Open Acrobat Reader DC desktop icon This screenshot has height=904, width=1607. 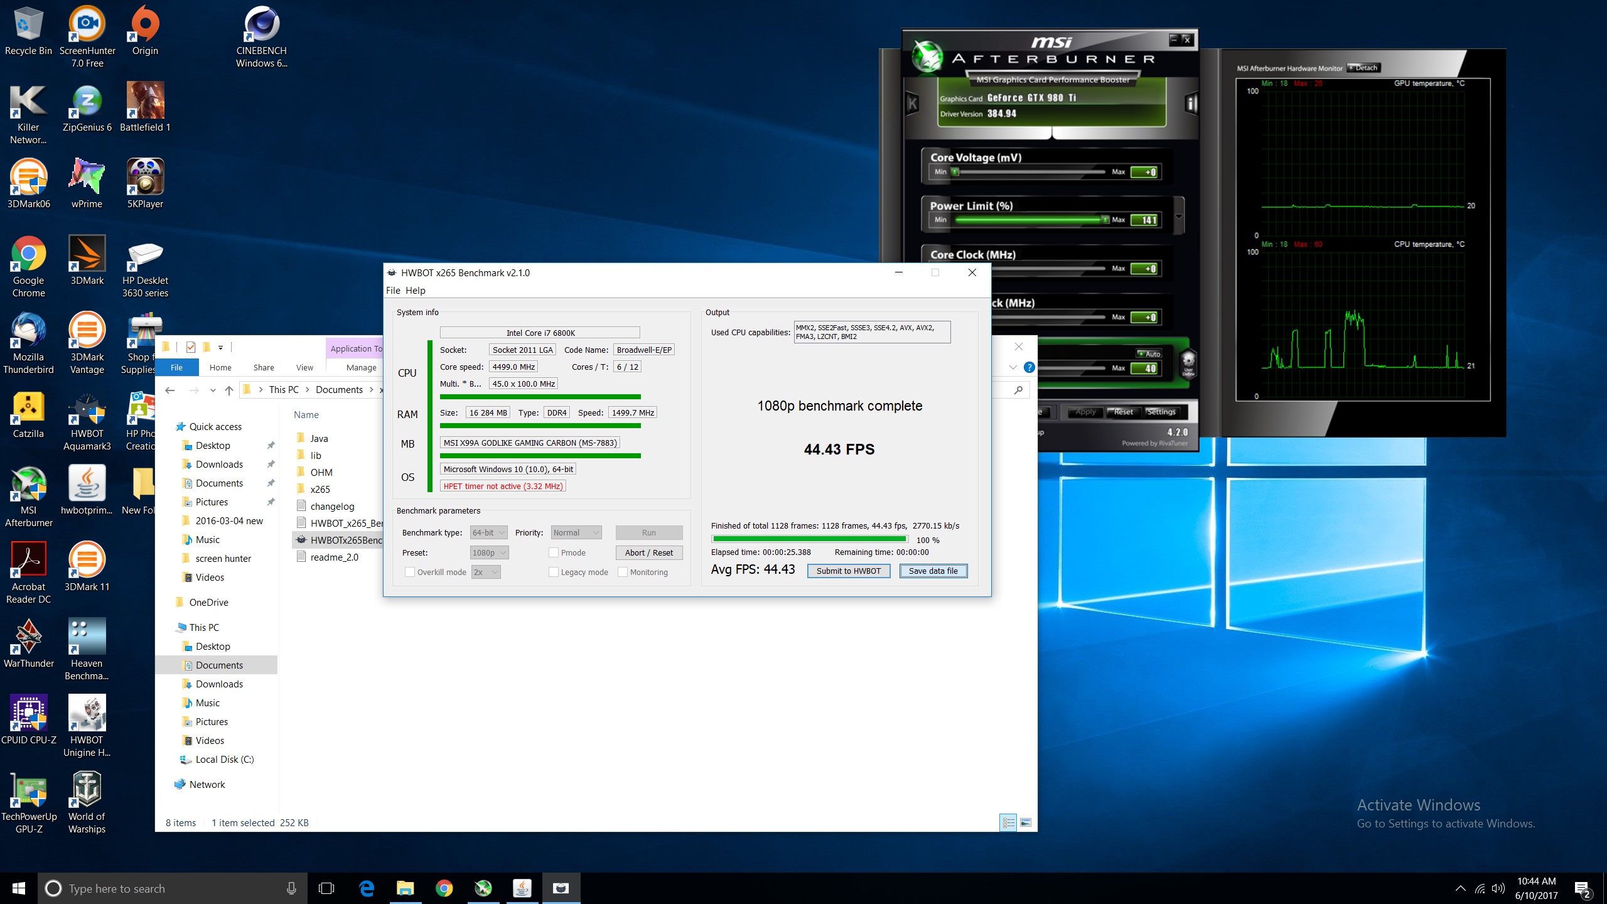coord(28,573)
